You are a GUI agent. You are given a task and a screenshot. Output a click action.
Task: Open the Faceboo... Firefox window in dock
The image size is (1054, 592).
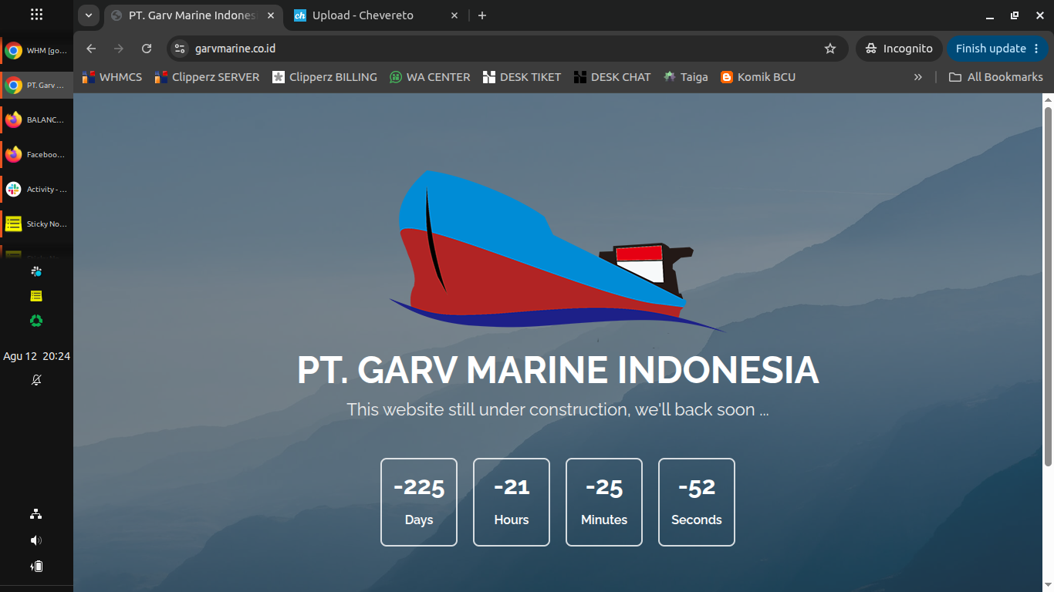click(36, 155)
